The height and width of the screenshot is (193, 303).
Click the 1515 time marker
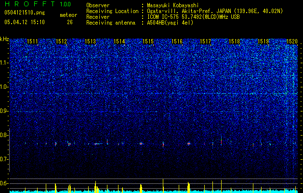pyautogui.click(x=148, y=41)
